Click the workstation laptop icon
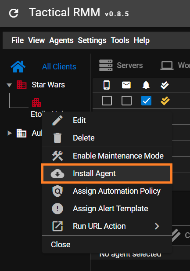 pyautogui.click(x=167, y=65)
